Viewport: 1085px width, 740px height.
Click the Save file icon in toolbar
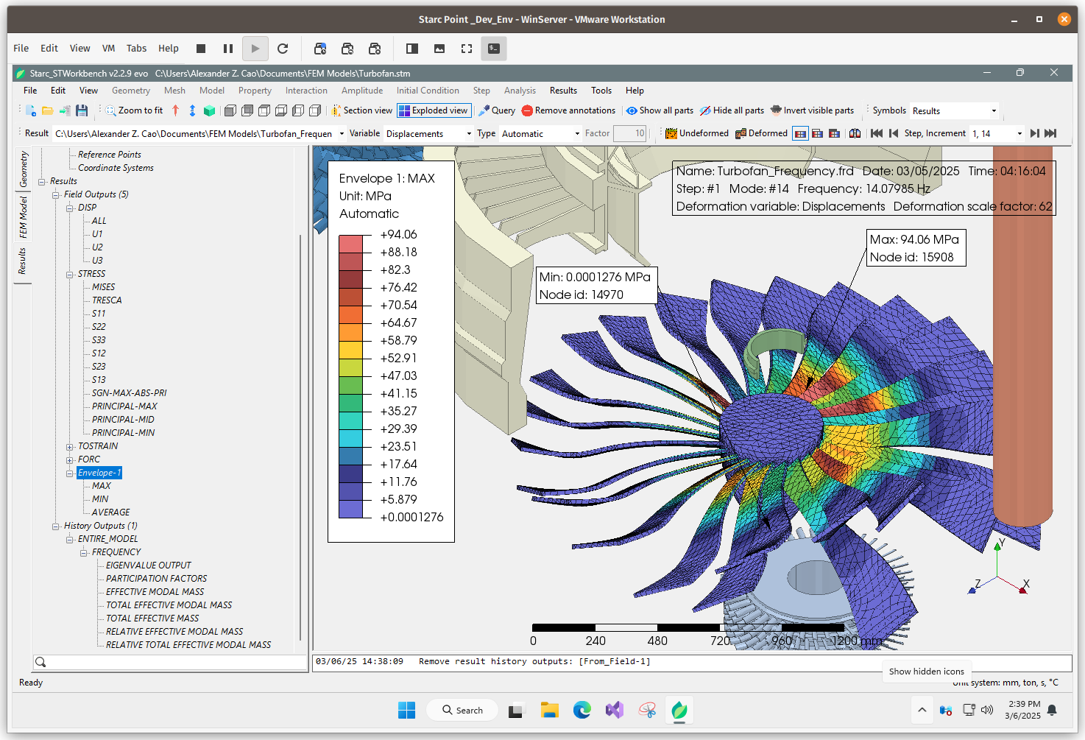tap(82, 110)
